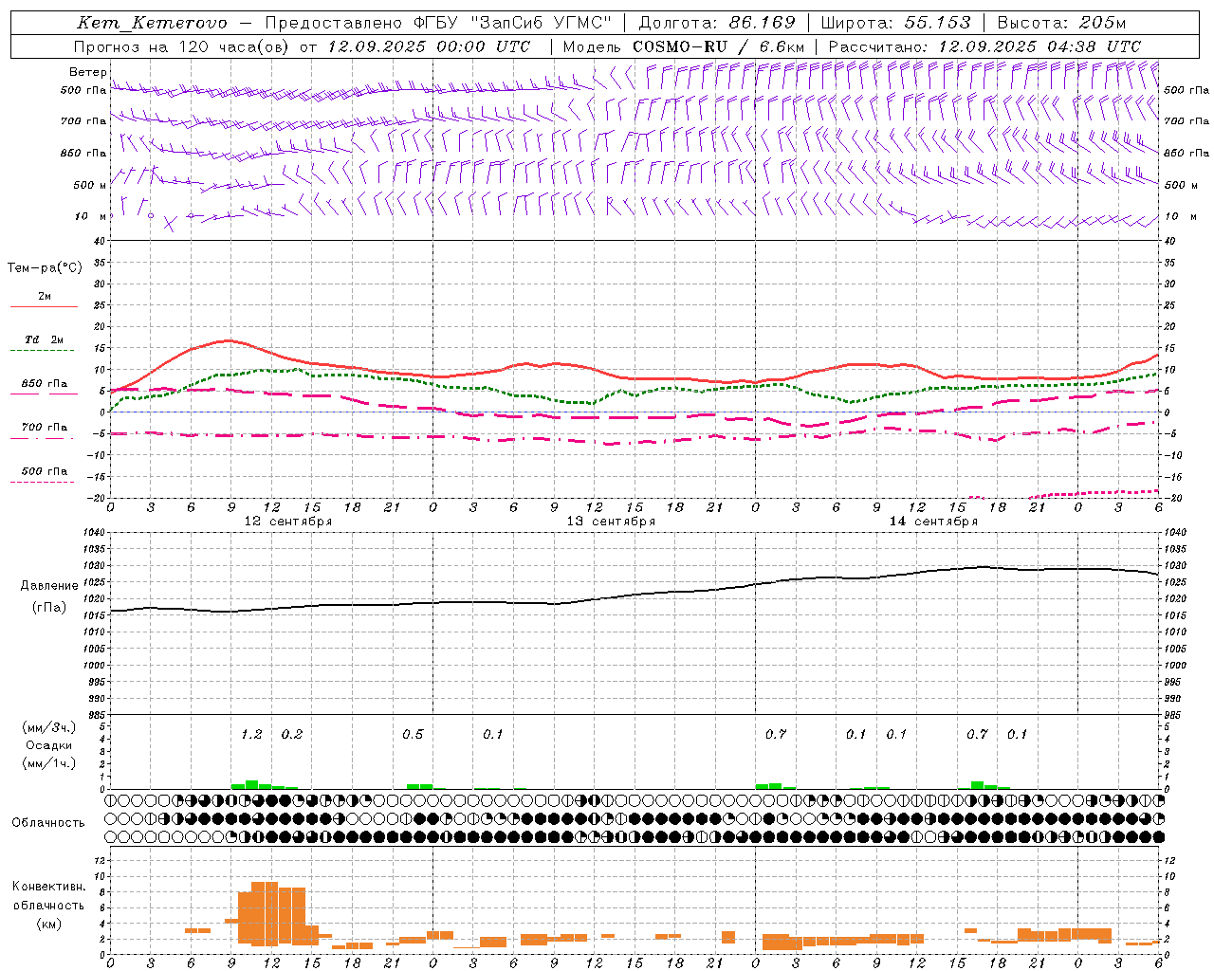Click the Kem_Kemerovo station title
Screen dimensions: 1214x971
coord(152,23)
